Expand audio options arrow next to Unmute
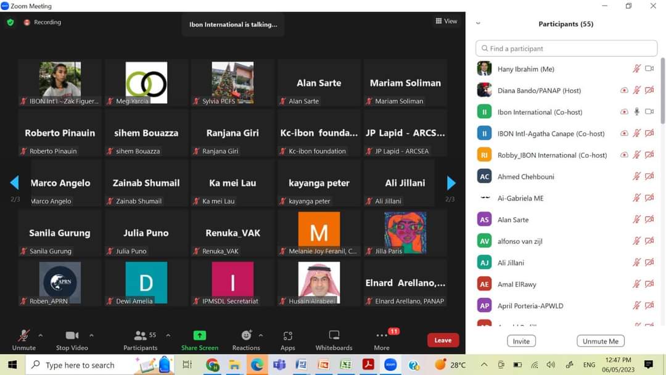666x375 pixels. tap(40, 336)
